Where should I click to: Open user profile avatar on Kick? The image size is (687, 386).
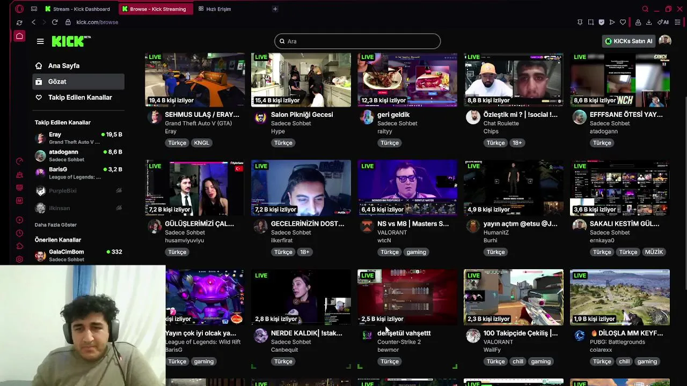665,41
